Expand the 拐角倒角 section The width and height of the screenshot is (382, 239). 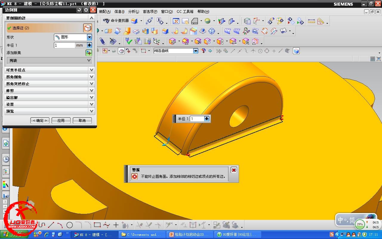pos(50,77)
